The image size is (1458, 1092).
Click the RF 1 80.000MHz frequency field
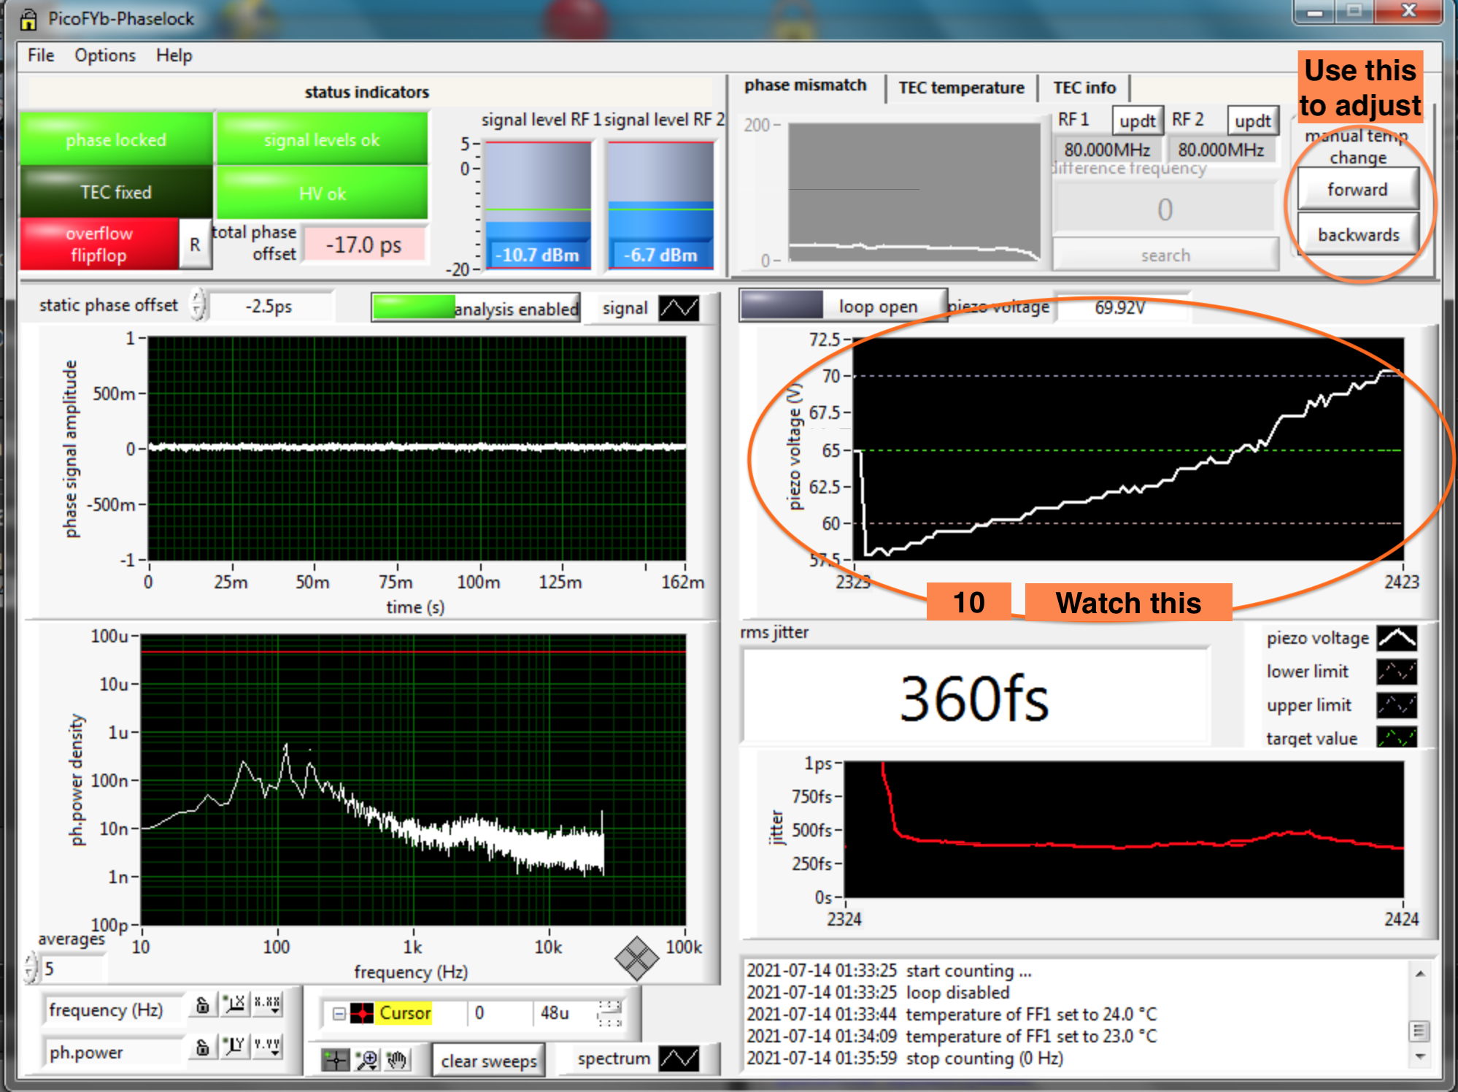[x=1107, y=150]
